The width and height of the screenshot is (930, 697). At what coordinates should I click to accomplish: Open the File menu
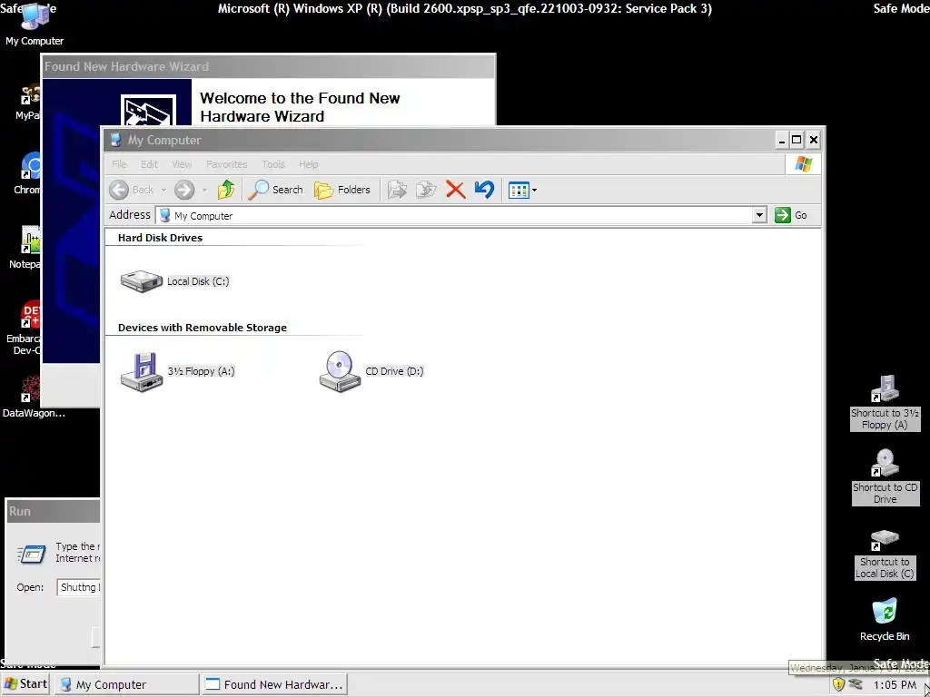pyautogui.click(x=119, y=164)
